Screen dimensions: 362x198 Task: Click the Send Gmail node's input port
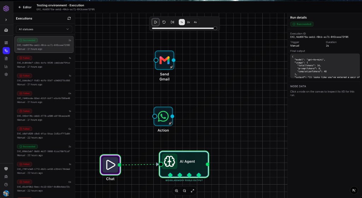tap(156, 60)
